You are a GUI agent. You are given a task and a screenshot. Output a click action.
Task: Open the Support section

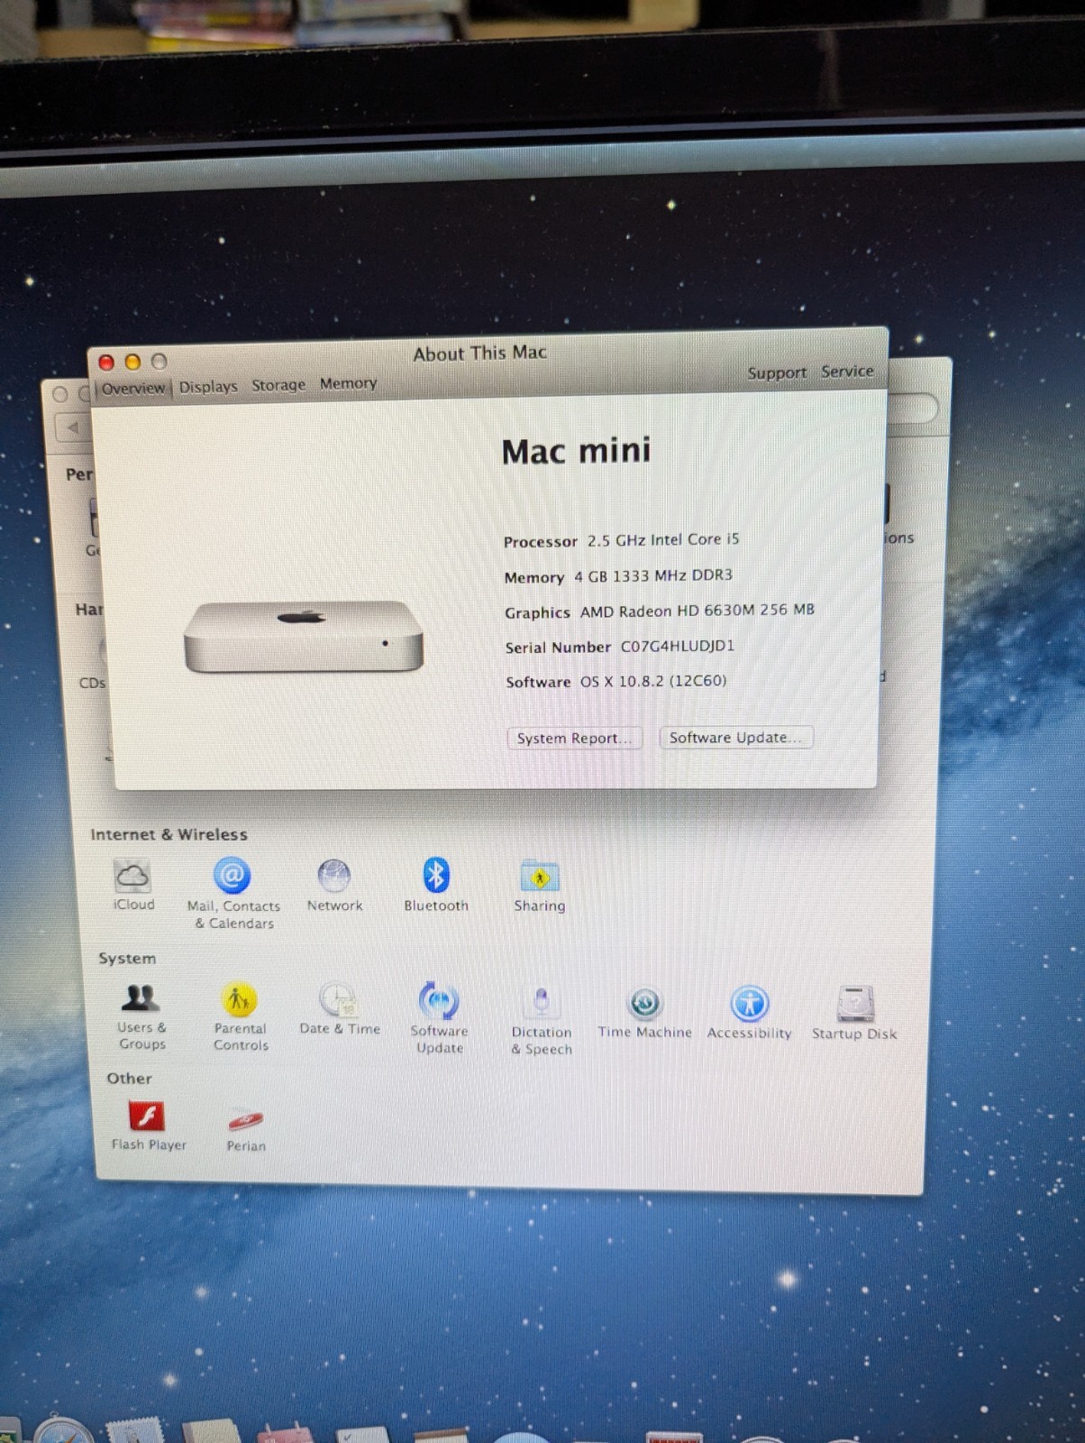(x=777, y=372)
